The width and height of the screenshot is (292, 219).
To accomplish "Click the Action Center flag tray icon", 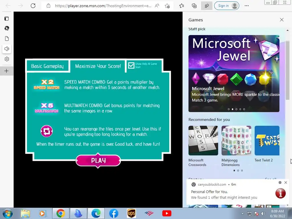I will click(256, 214).
